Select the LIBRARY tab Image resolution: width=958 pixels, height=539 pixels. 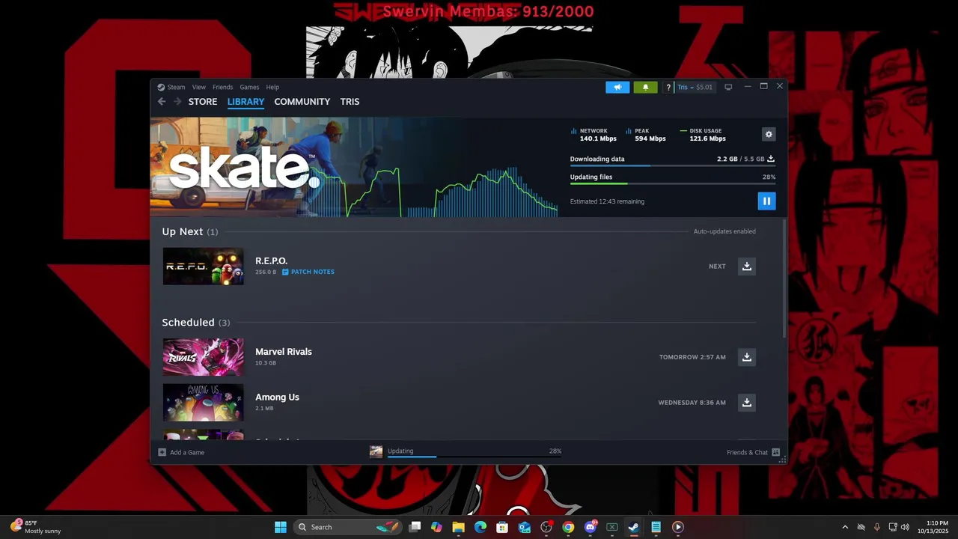pos(245,102)
